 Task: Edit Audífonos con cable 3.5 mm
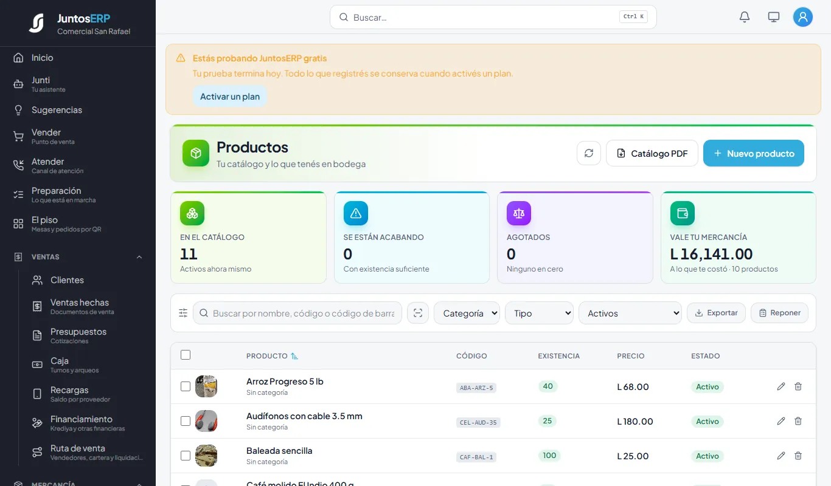point(781,421)
